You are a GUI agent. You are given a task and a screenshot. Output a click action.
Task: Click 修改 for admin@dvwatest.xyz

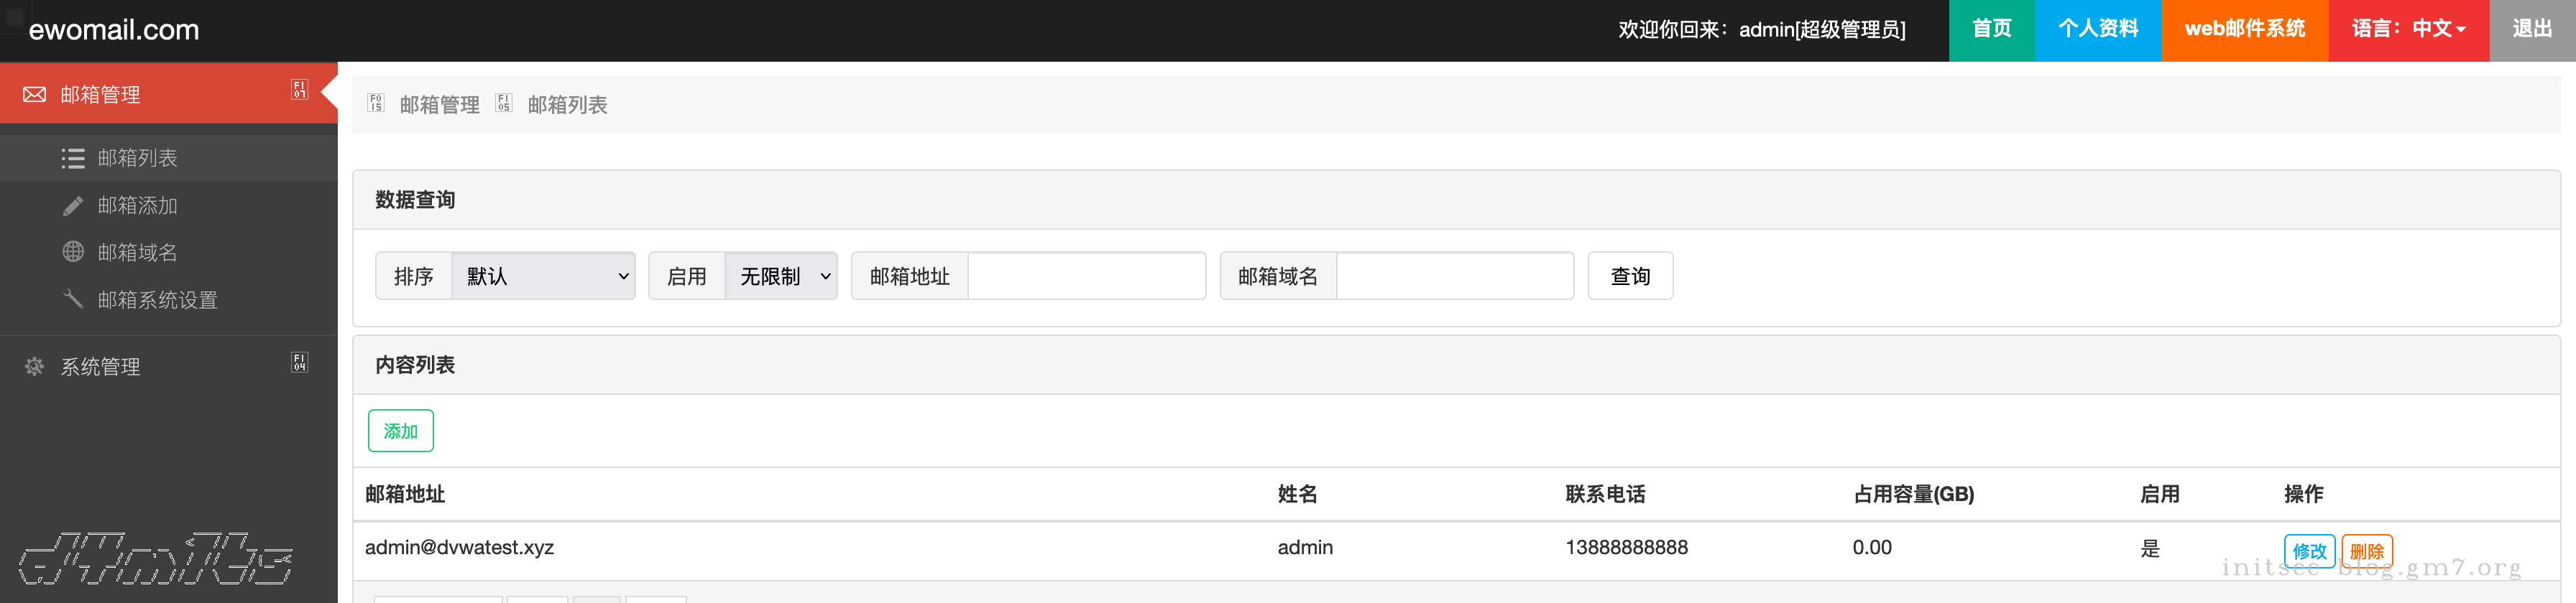[x=2308, y=551]
